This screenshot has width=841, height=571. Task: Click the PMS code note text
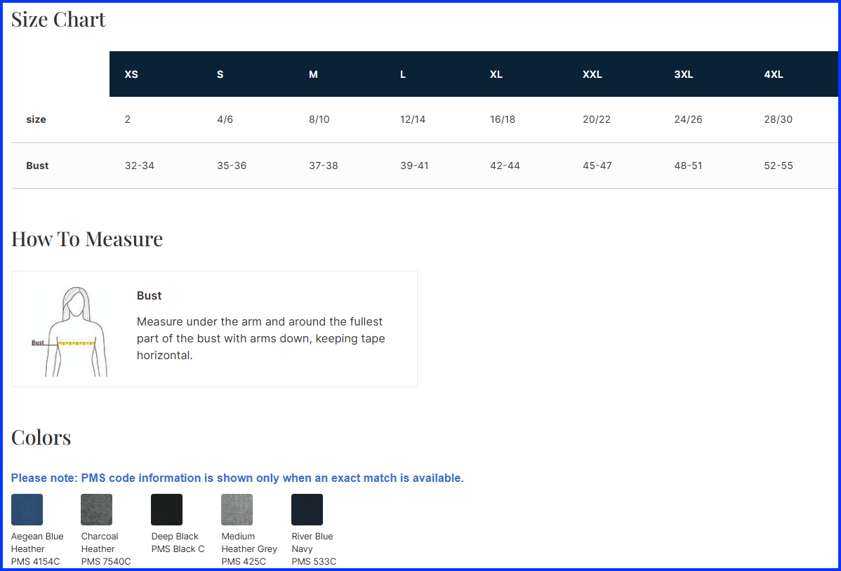237,478
